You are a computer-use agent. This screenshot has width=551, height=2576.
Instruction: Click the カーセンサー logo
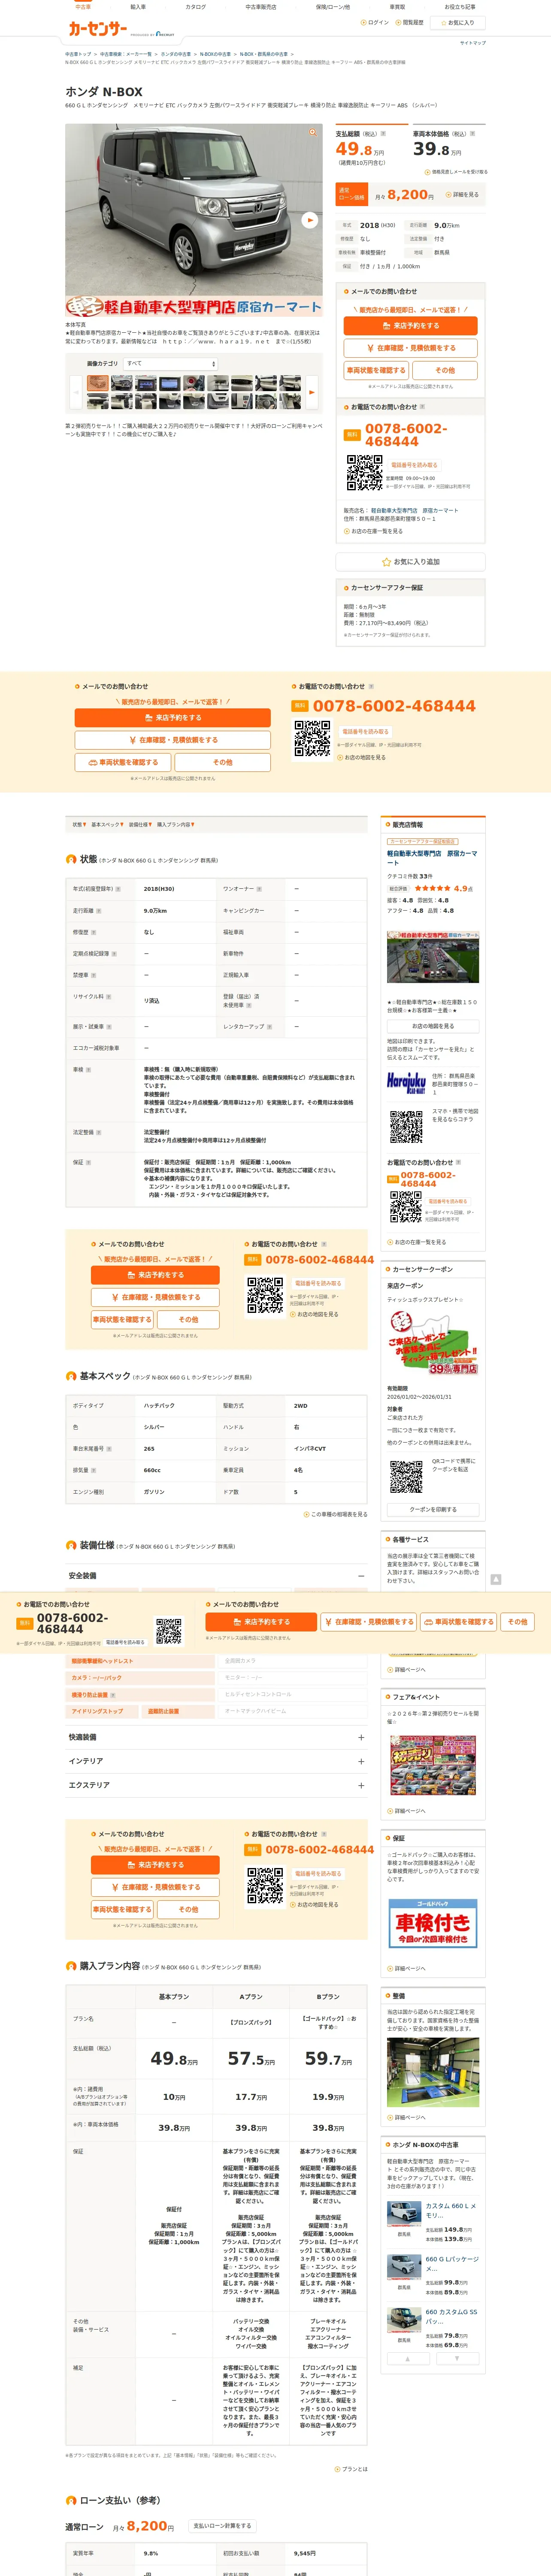(98, 29)
